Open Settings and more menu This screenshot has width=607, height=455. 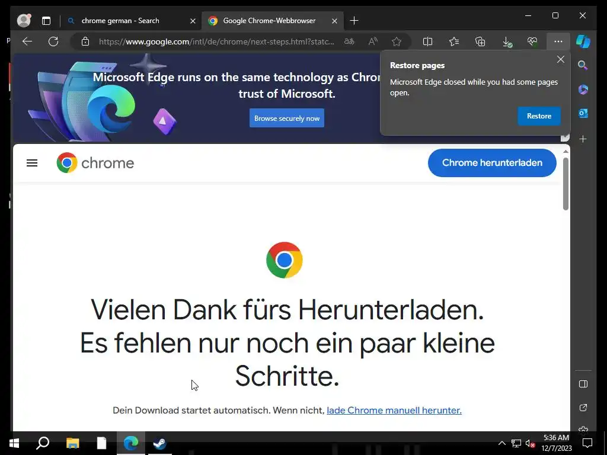pyautogui.click(x=558, y=41)
